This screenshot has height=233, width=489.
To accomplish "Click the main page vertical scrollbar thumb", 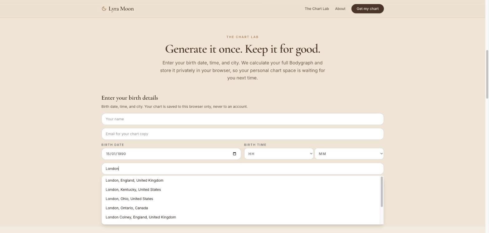I will pyautogui.click(x=487, y=74).
